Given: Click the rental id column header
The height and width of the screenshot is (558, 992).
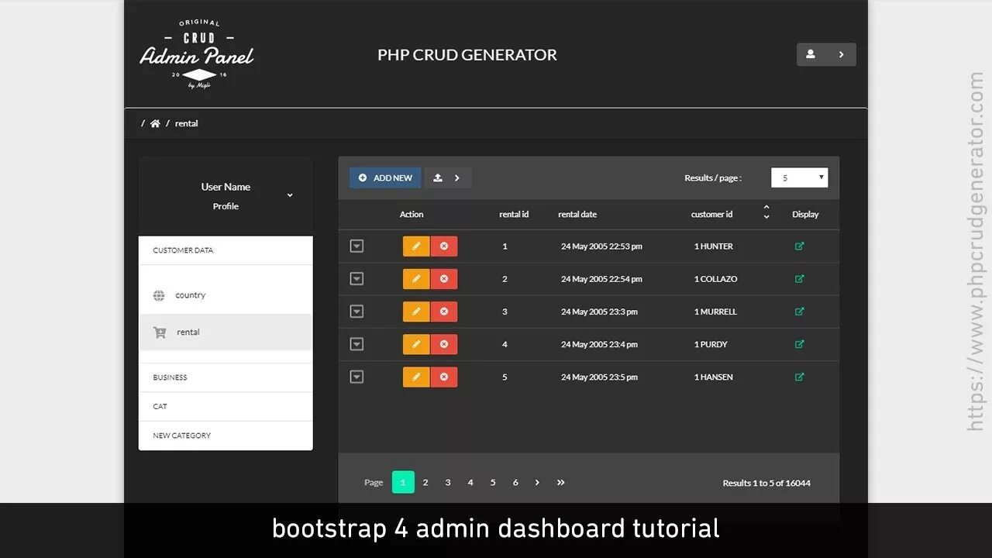Looking at the screenshot, I should coord(514,214).
